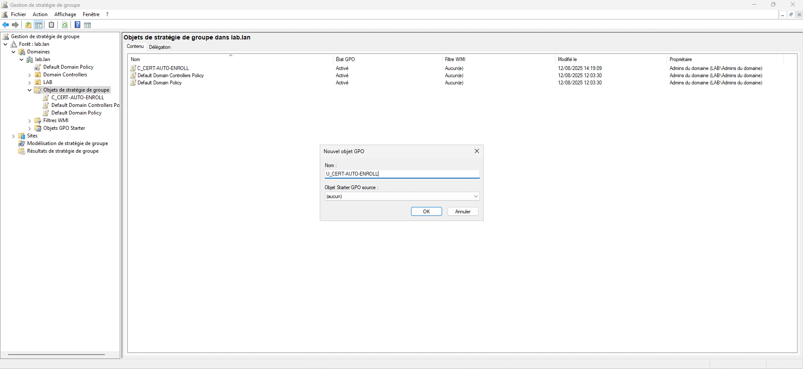Toggle the console tree pane icon
Image resolution: width=803 pixels, height=369 pixels.
pyautogui.click(x=39, y=25)
